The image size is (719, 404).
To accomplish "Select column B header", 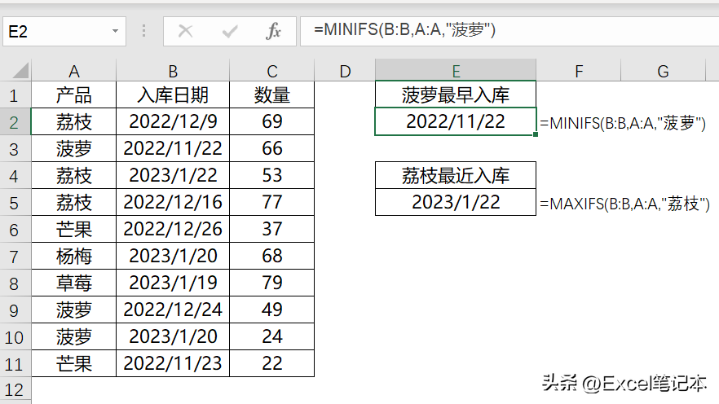I will click(x=173, y=71).
